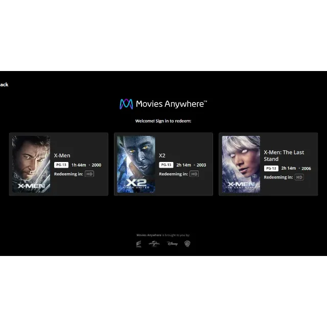Click the Movies Anywhere logo icon
This screenshot has width=327, height=327.
(126, 104)
